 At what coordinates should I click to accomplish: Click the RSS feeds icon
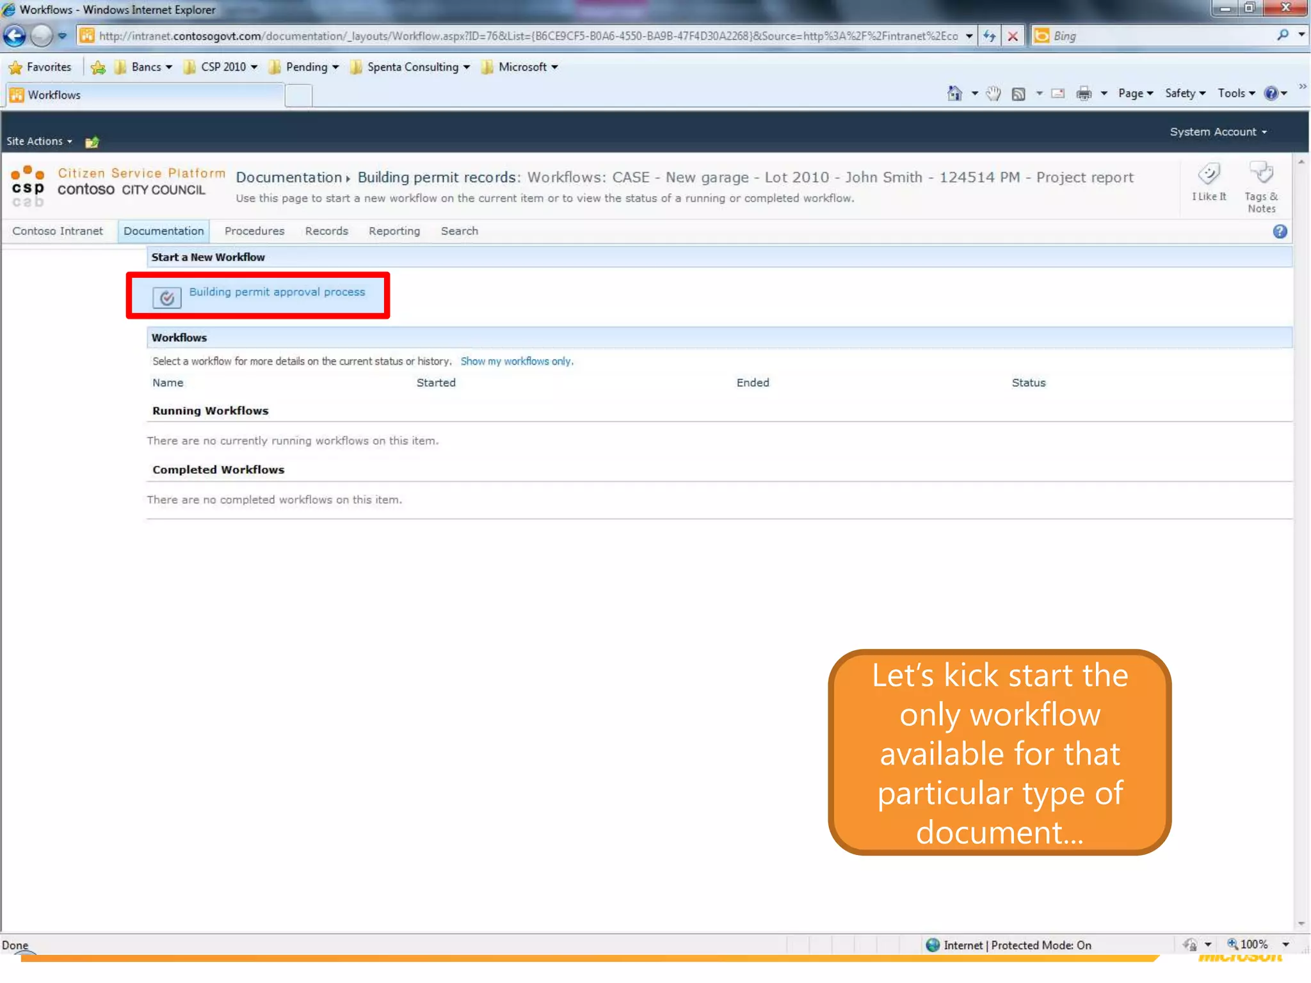(x=1018, y=94)
